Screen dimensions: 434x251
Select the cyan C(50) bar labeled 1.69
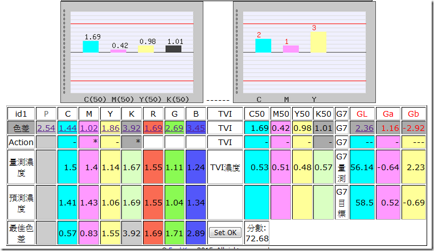pyautogui.click(x=91, y=47)
